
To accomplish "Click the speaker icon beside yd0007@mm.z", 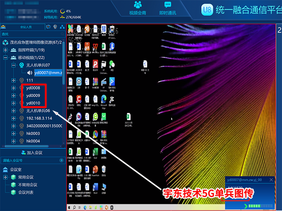I will tap(30, 73).
